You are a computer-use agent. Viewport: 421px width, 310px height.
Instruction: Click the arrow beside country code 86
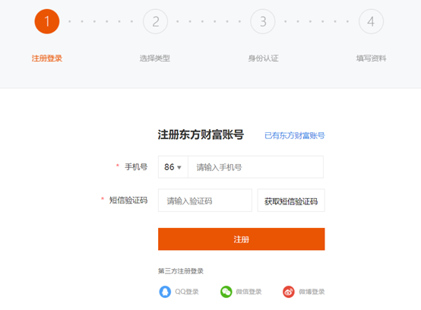click(x=179, y=167)
